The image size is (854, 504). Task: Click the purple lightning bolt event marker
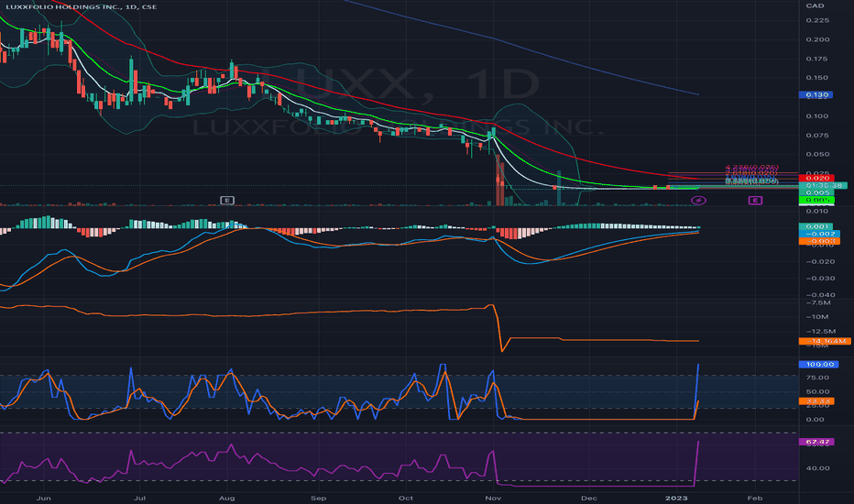[x=699, y=201]
